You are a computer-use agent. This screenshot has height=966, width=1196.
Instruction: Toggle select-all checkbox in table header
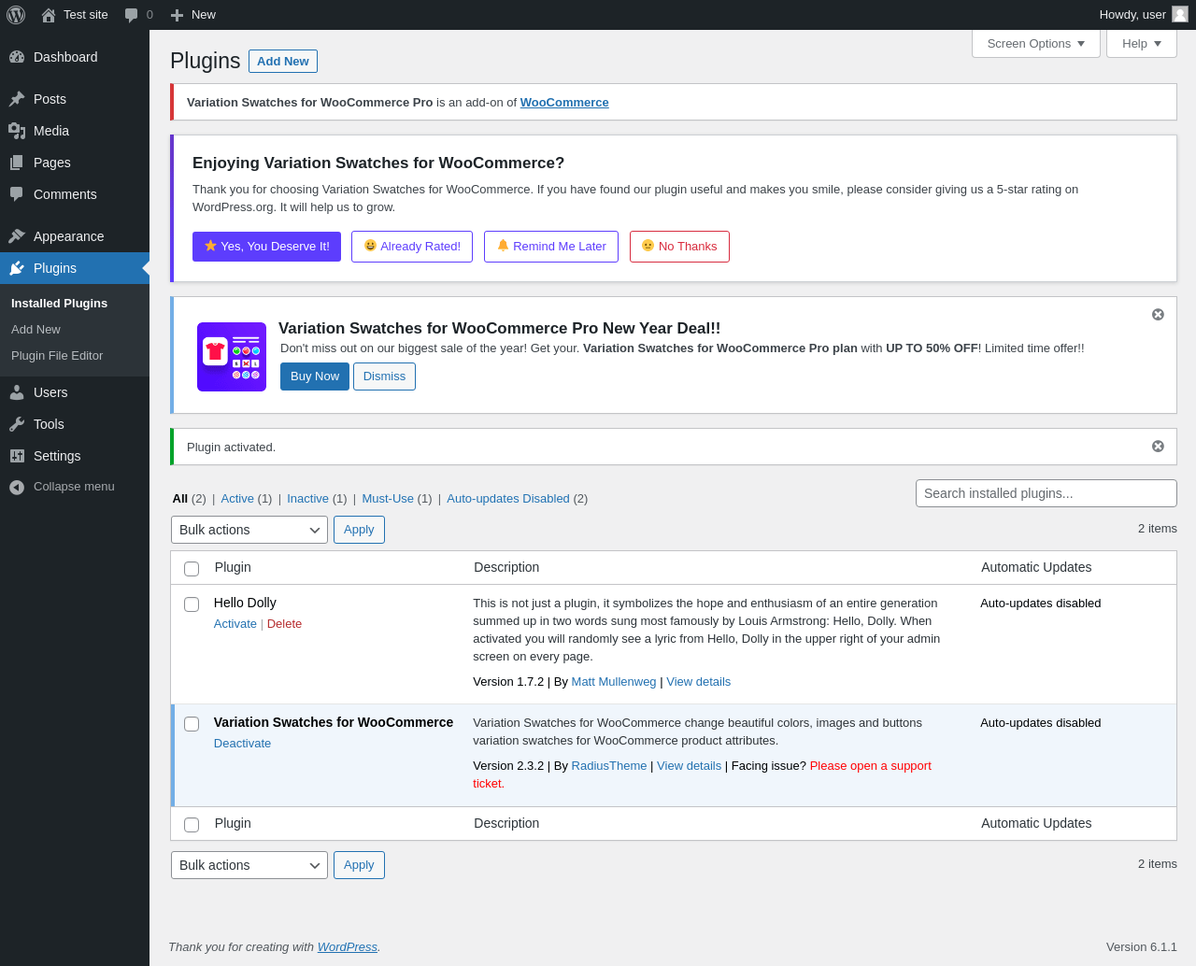(192, 569)
